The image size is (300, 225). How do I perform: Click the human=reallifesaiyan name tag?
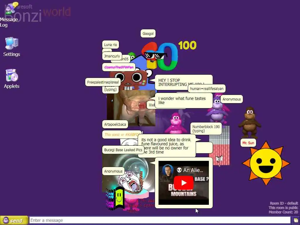(x=207, y=88)
